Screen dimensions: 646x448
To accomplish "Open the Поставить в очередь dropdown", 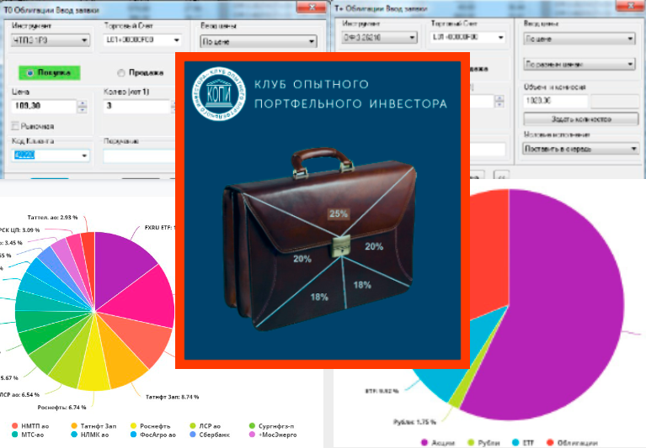I will pyautogui.click(x=581, y=149).
